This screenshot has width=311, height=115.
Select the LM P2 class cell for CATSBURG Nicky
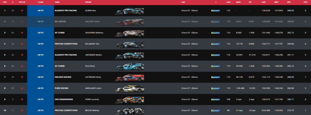click(40, 77)
